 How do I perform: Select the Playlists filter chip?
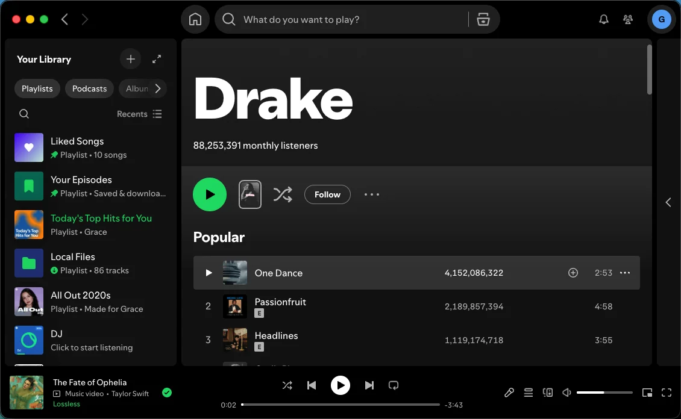point(37,88)
